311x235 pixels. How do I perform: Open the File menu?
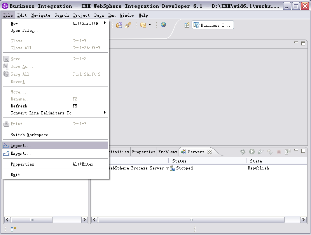click(x=8, y=15)
